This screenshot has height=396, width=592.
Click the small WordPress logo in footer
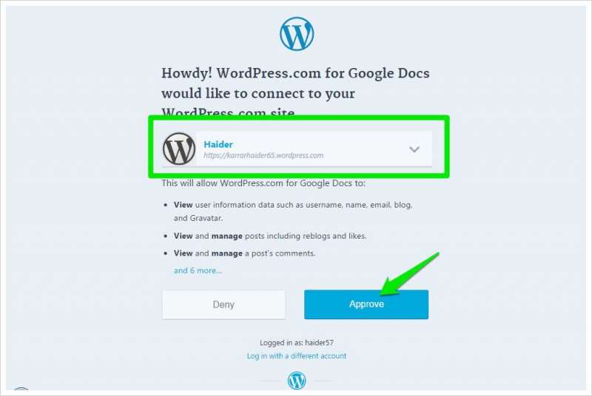click(297, 380)
